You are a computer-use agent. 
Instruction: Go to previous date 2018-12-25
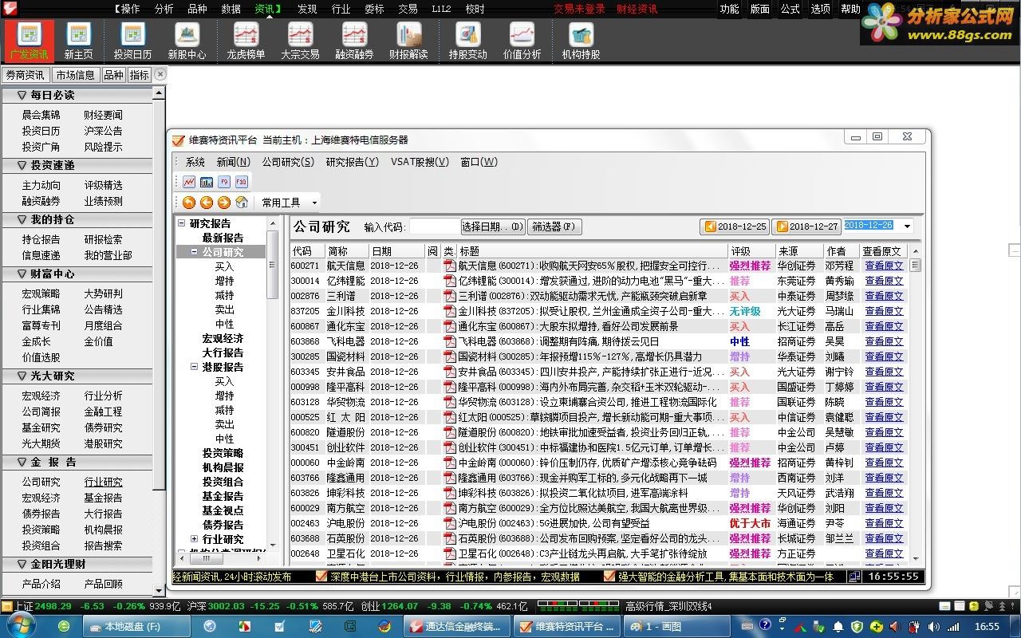735,226
